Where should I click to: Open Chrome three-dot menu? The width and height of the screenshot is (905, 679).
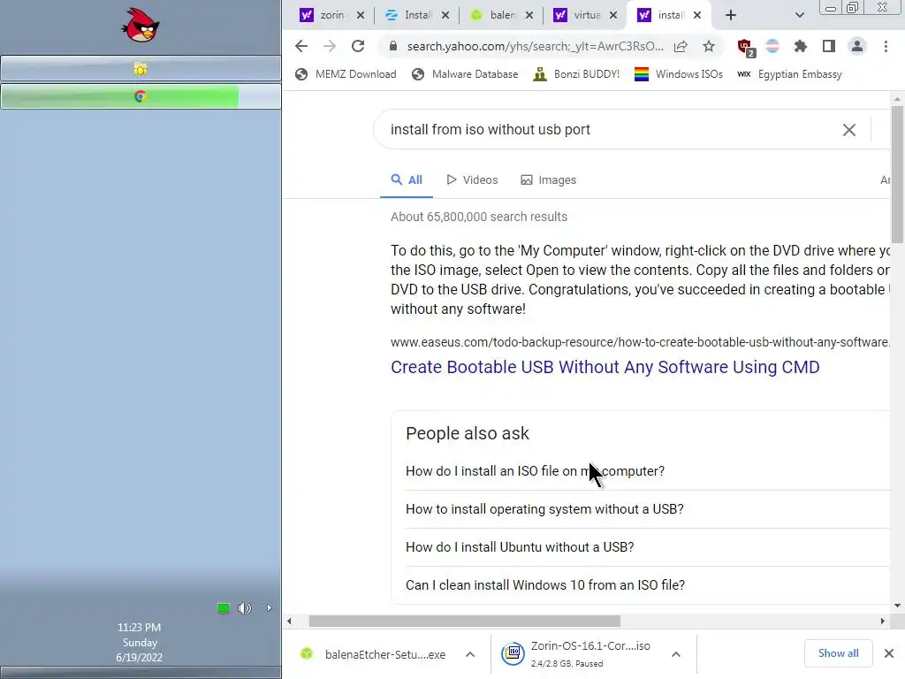pyautogui.click(x=886, y=46)
